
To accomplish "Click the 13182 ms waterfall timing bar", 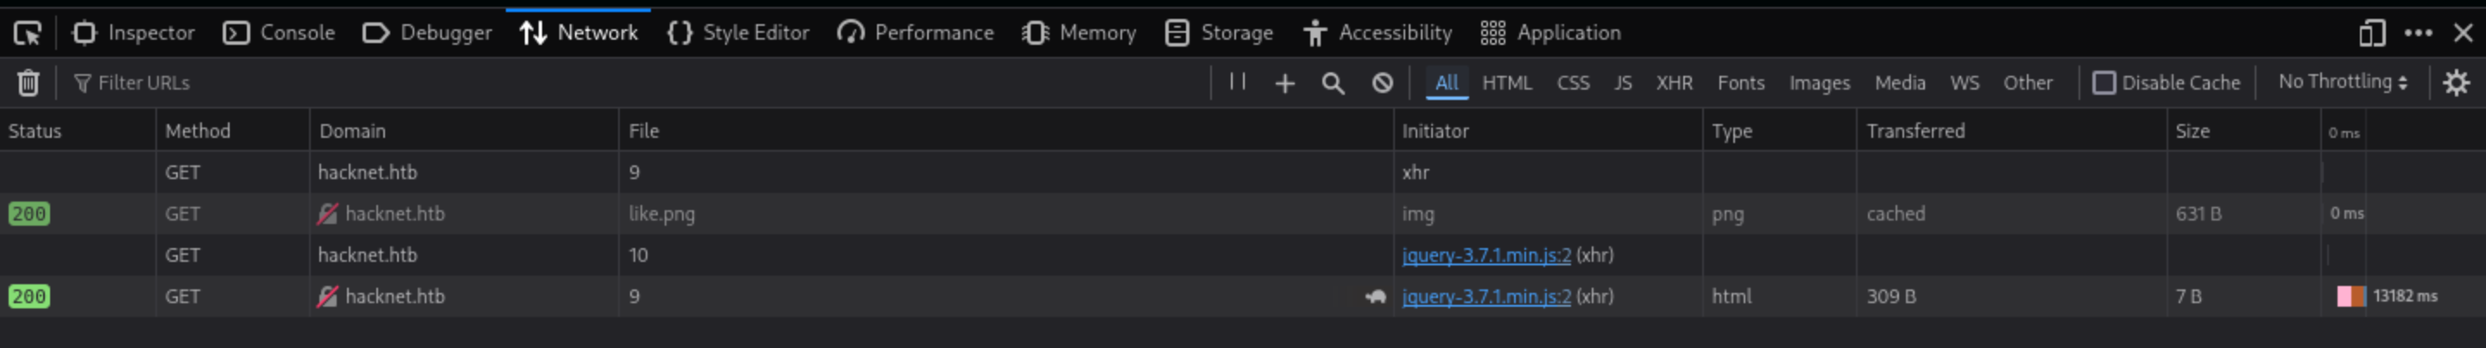I will [x=2350, y=296].
